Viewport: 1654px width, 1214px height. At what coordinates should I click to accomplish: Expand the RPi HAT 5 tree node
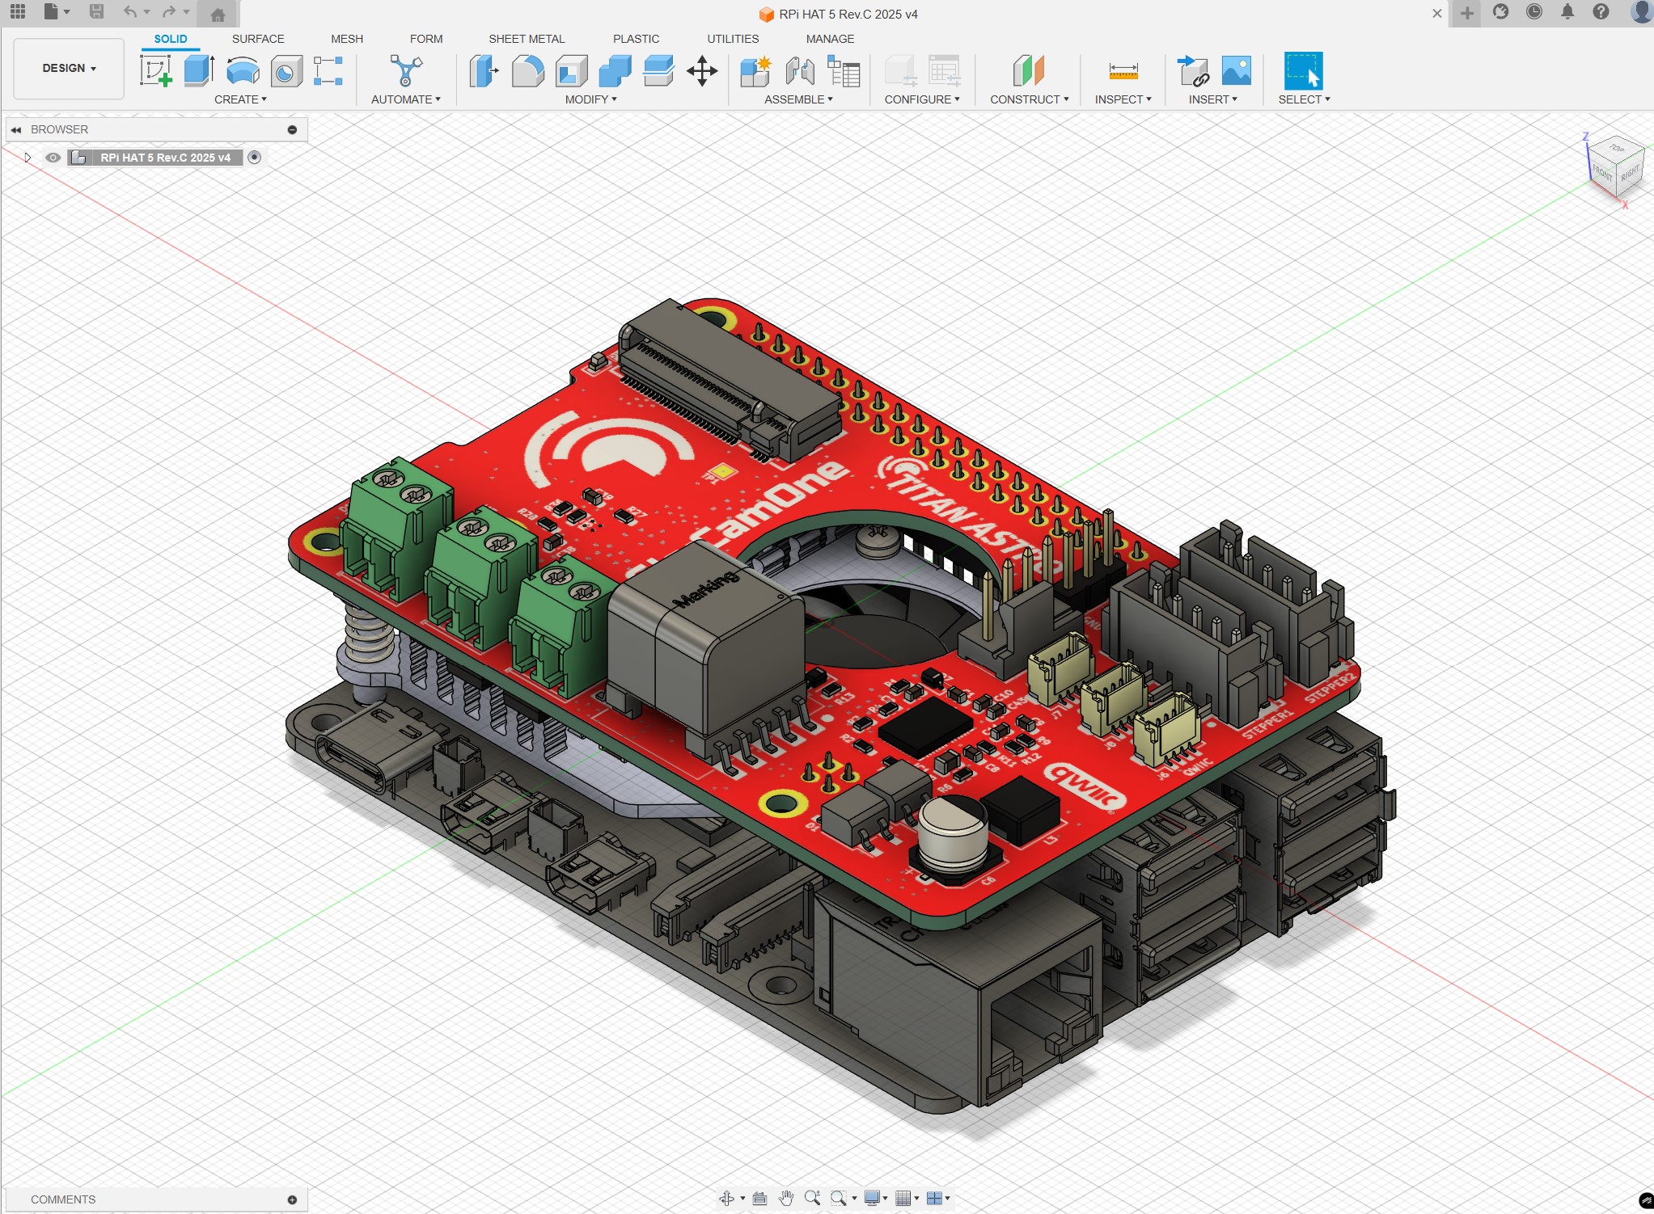(27, 158)
